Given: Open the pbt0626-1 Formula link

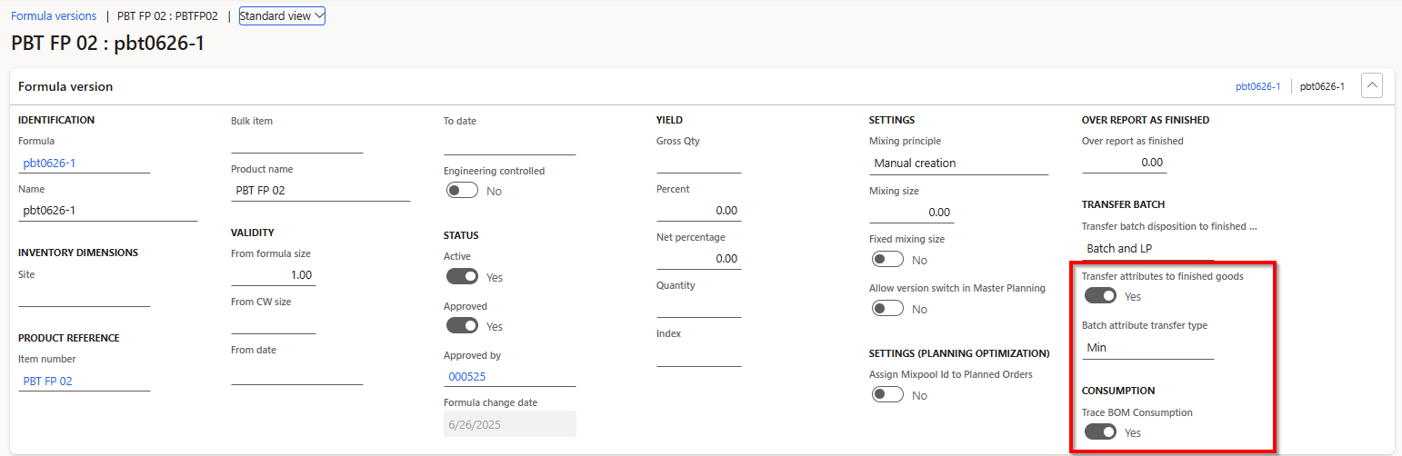Looking at the screenshot, I should pyautogui.click(x=49, y=164).
